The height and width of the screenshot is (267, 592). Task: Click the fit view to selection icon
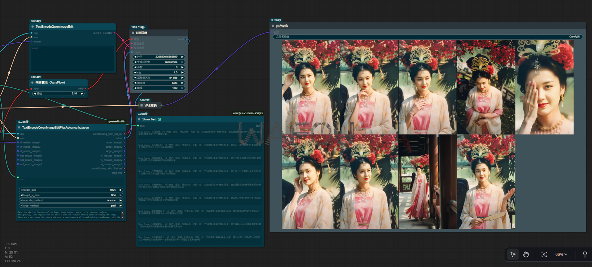[x=544, y=254]
